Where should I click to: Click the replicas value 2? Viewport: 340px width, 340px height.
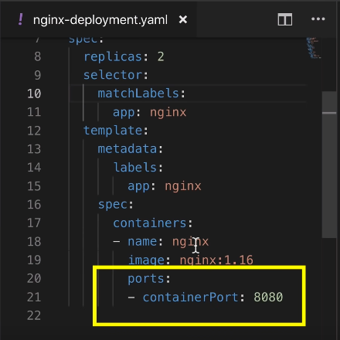[x=161, y=56]
